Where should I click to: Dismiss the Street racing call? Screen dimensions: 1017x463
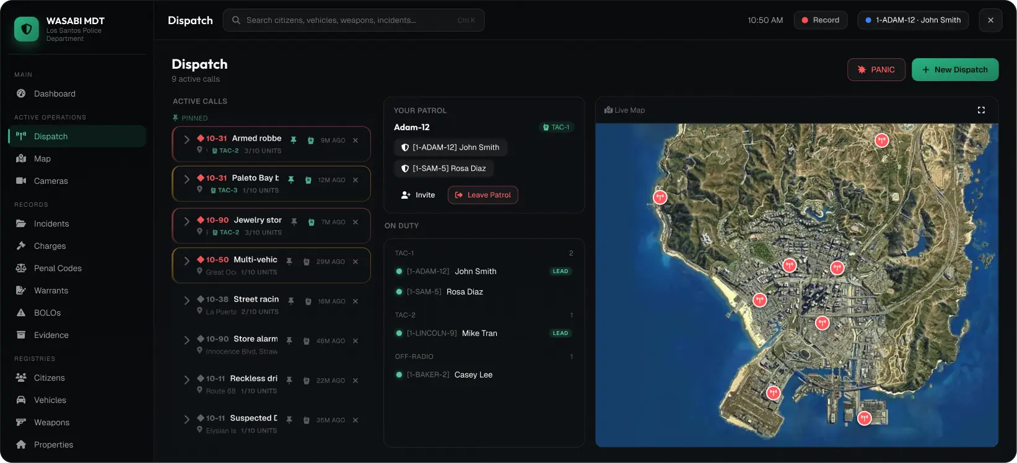pyautogui.click(x=356, y=301)
